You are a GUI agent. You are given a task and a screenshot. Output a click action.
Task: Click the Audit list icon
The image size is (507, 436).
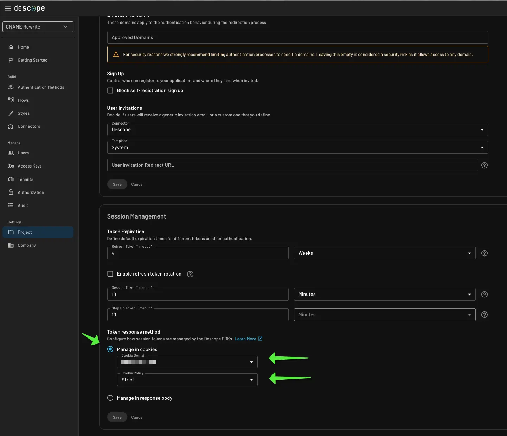pyautogui.click(x=11, y=206)
